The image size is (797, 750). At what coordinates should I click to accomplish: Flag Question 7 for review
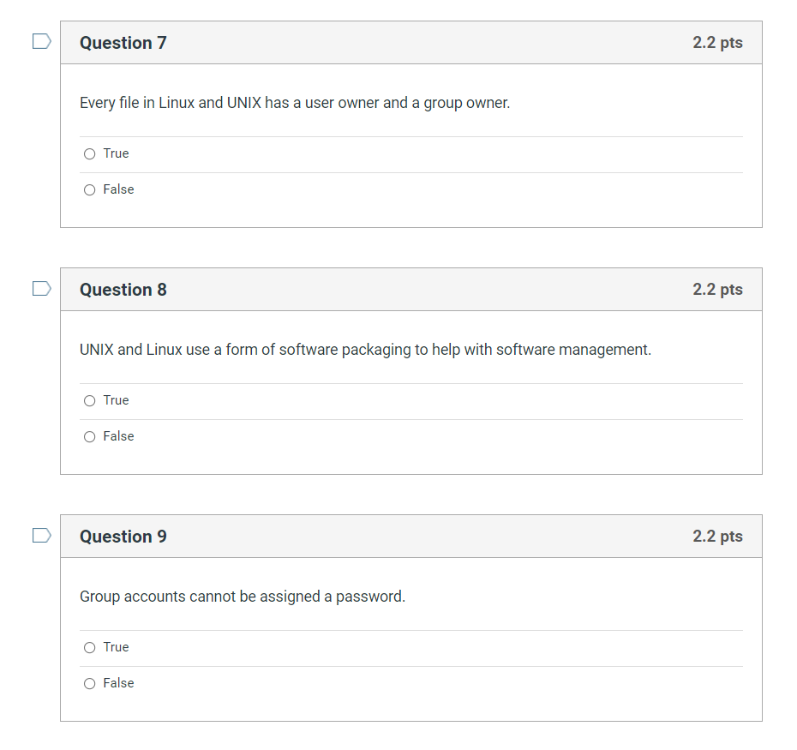pyautogui.click(x=42, y=41)
